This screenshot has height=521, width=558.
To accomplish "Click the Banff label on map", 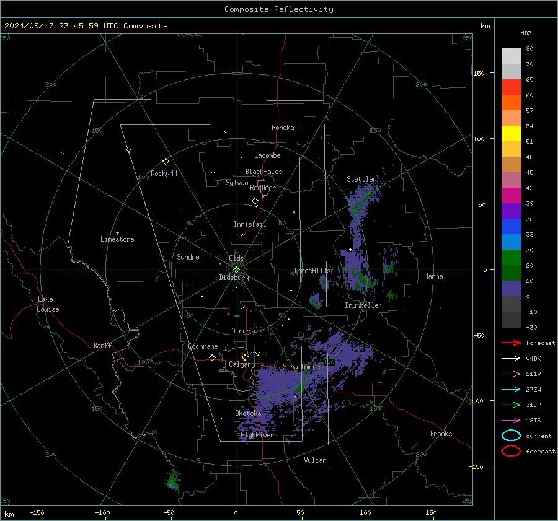I will pos(102,345).
